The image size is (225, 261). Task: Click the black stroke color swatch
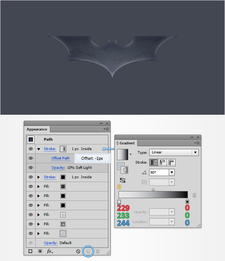pyautogui.click(x=63, y=177)
